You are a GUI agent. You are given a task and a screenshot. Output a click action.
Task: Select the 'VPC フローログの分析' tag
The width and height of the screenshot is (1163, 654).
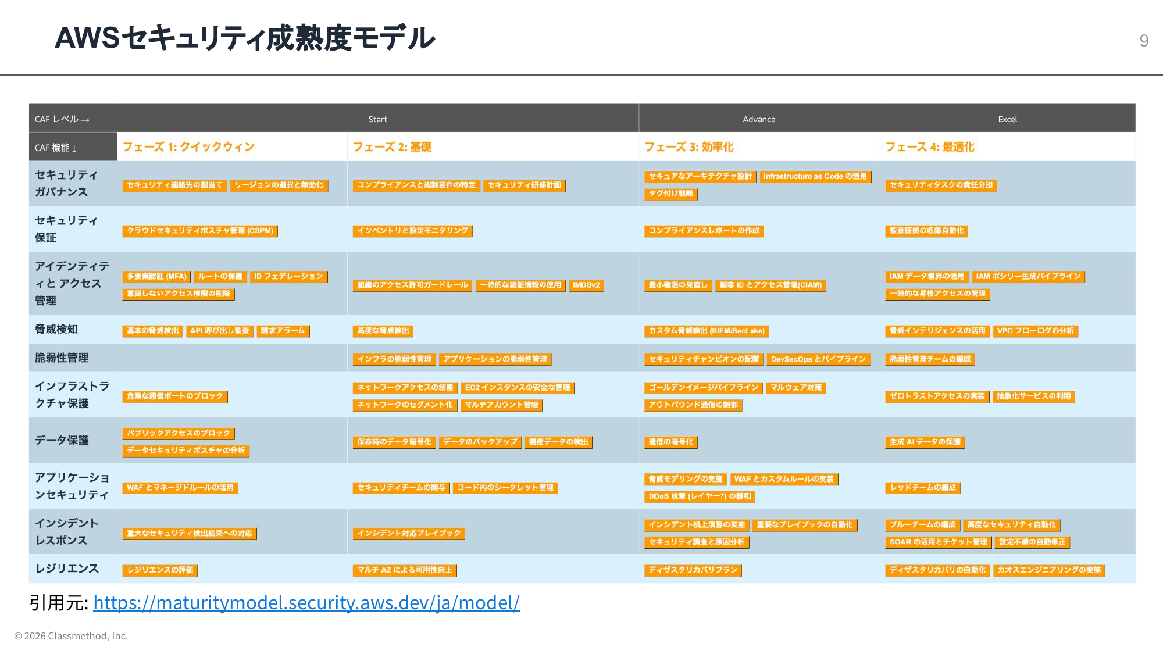click(x=1036, y=331)
